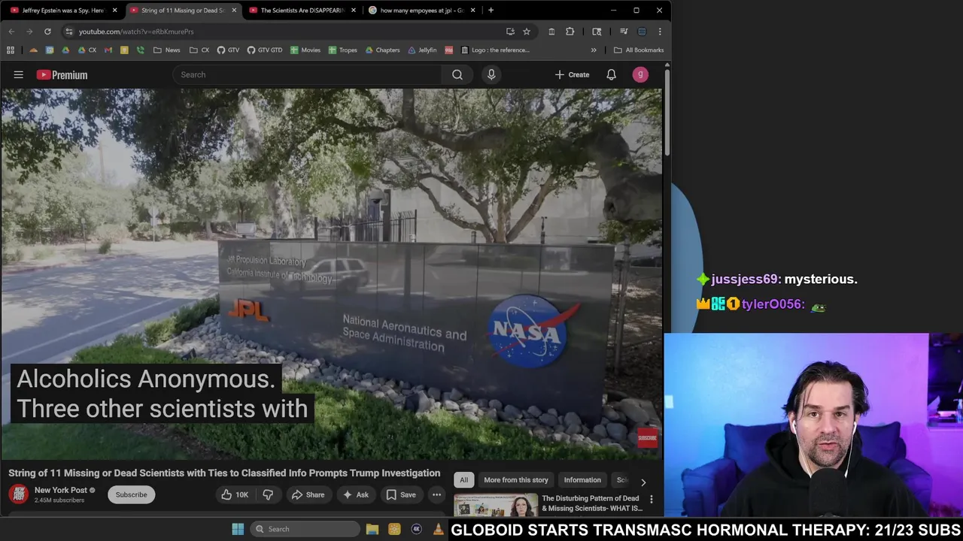Switch to Jeffrey Epstein was a Spy tab
Image resolution: width=963 pixels, height=541 pixels.
coord(62,11)
